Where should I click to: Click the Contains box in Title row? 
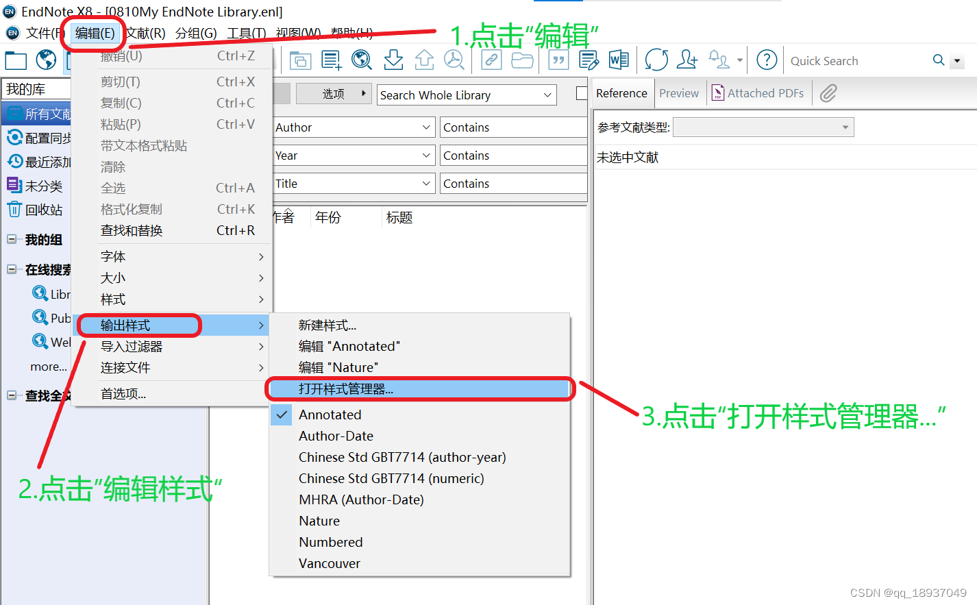pos(513,184)
